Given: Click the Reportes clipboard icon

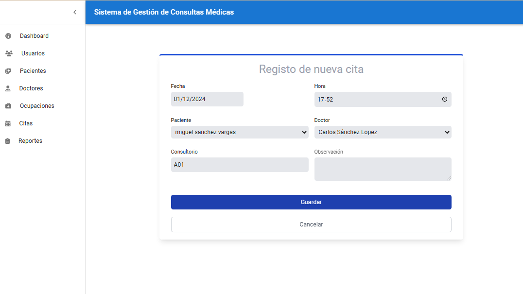Looking at the screenshot, I should [8, 141].
